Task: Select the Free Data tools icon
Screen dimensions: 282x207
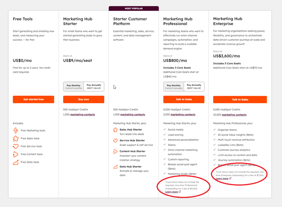Action: click(15, 162)
